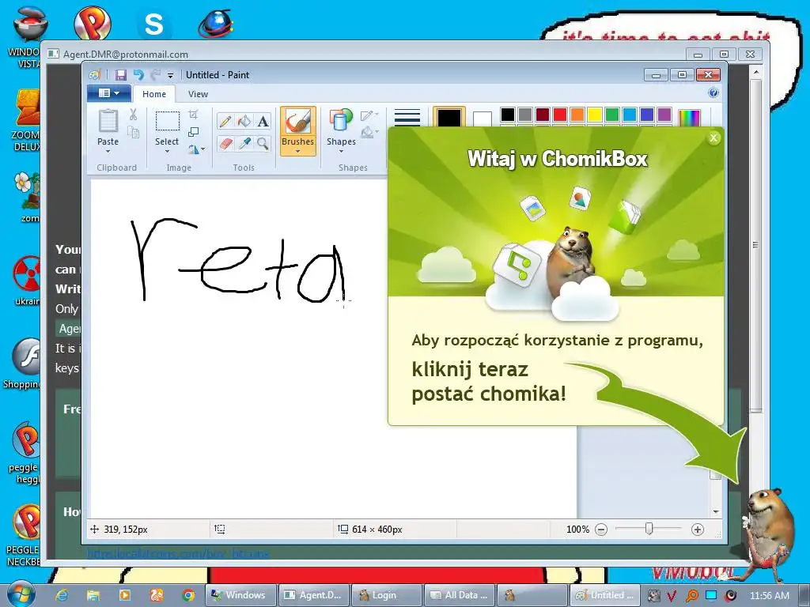Click the localbitcoins link in Agent.DMR window
This screenshot has width=810, height=607.
point(178,554)
